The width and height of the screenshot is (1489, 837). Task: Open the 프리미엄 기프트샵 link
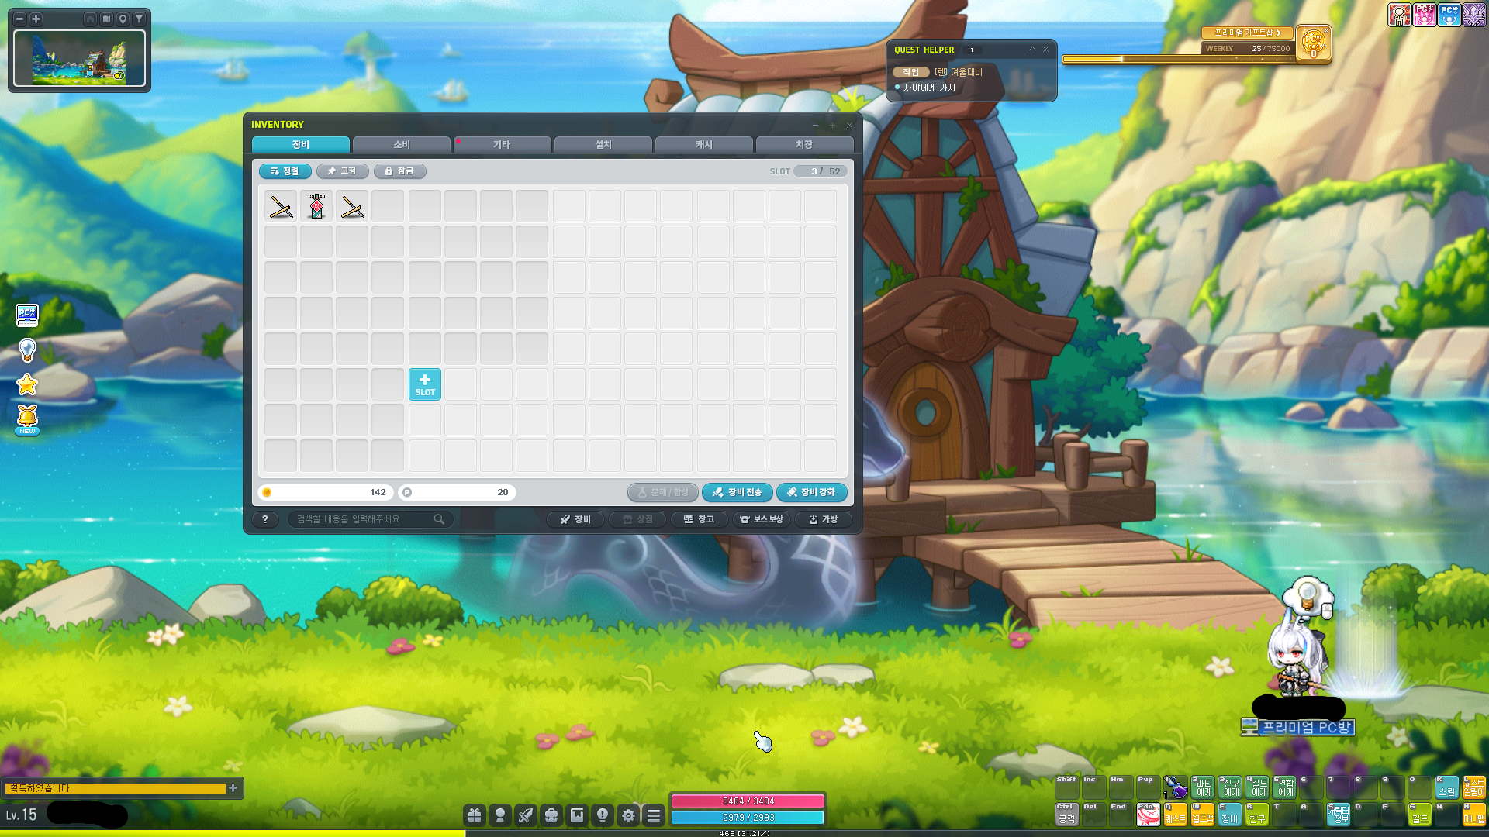click(x=1247, y=33)
